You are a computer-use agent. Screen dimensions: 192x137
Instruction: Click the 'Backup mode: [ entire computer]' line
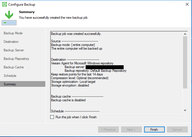coord(73,45)
